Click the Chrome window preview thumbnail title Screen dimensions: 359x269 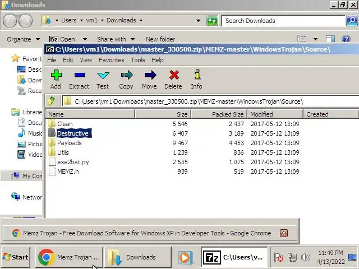tap(147, 233)
